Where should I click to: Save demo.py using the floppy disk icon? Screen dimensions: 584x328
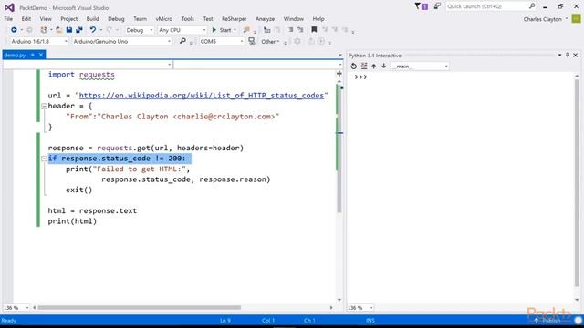click(x=69, y=30)
